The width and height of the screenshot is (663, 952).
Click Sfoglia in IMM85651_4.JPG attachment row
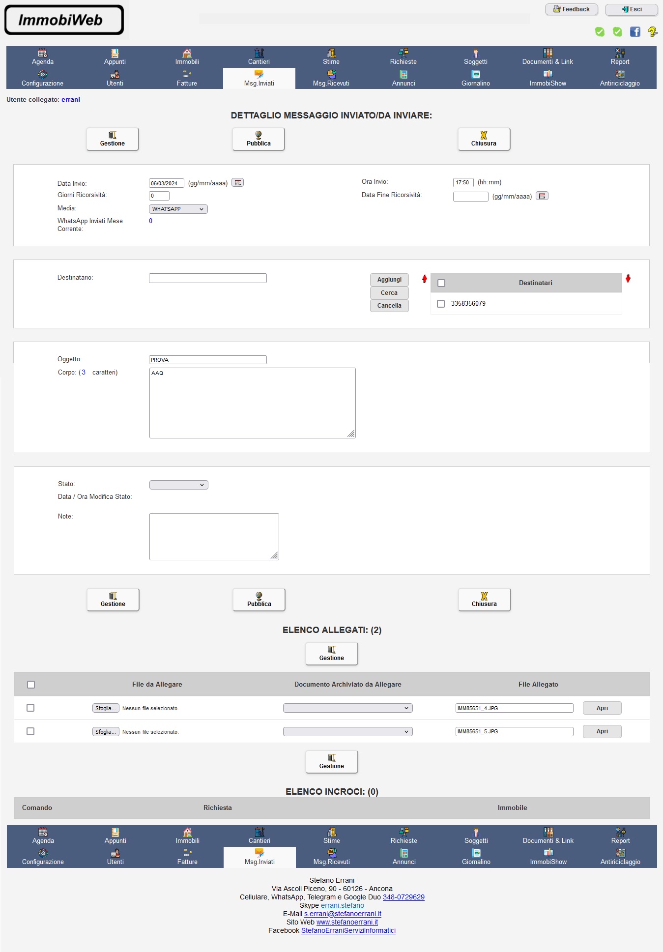106,708
